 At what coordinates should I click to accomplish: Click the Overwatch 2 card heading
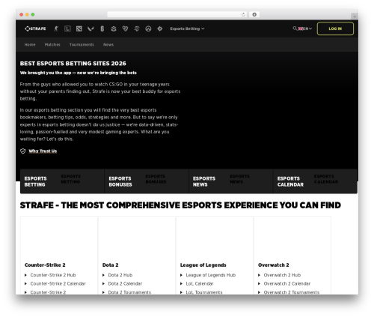(x=274, y=265)
